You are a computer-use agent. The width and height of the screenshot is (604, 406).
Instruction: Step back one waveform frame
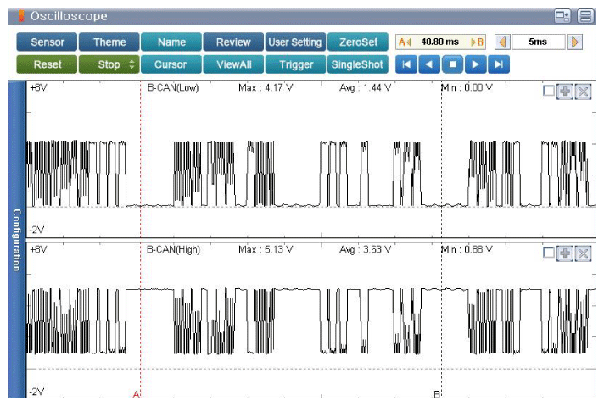tap(431, 64)
